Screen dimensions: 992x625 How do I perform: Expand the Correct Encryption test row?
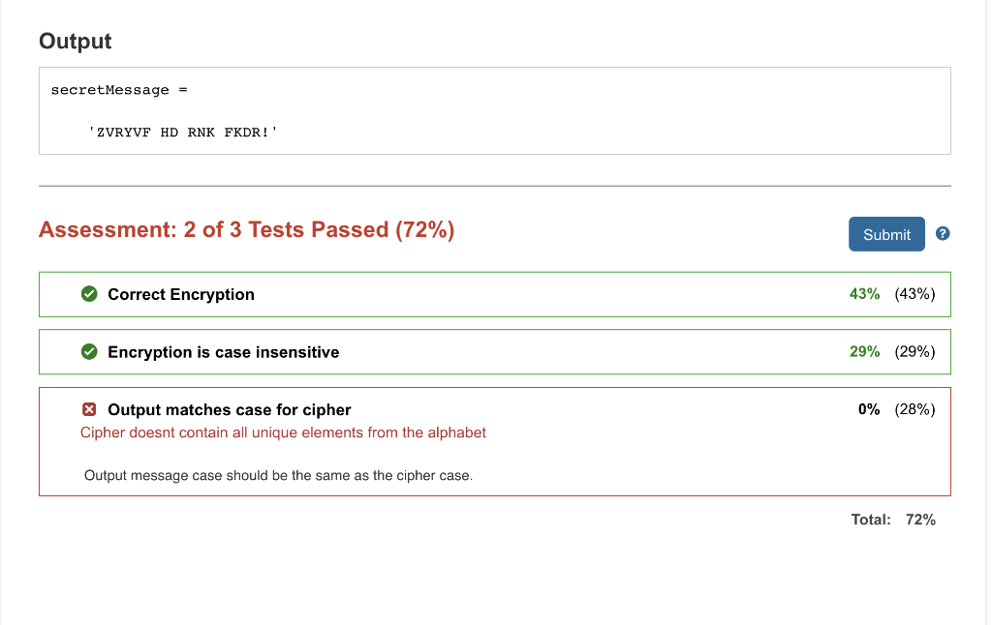point(495,294)
